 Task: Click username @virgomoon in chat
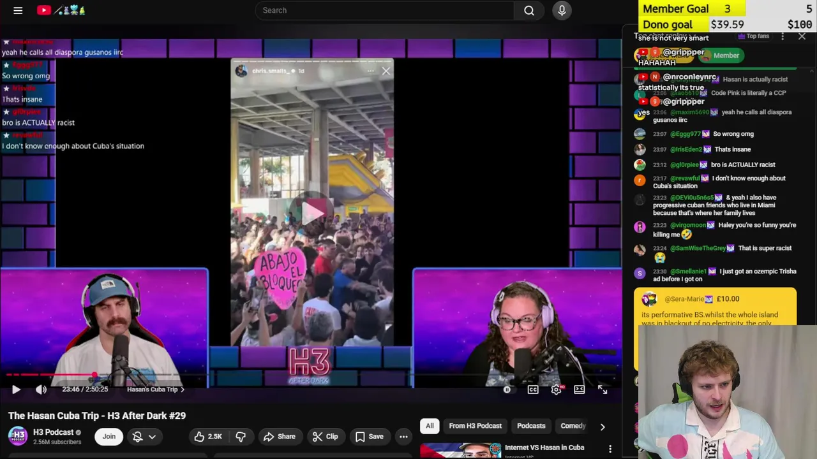click(x=688, y=225)
